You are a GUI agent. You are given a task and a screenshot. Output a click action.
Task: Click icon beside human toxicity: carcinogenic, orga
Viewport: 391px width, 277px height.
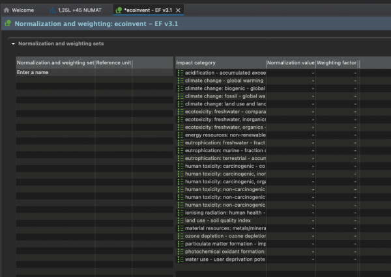(x=181, y=181)
